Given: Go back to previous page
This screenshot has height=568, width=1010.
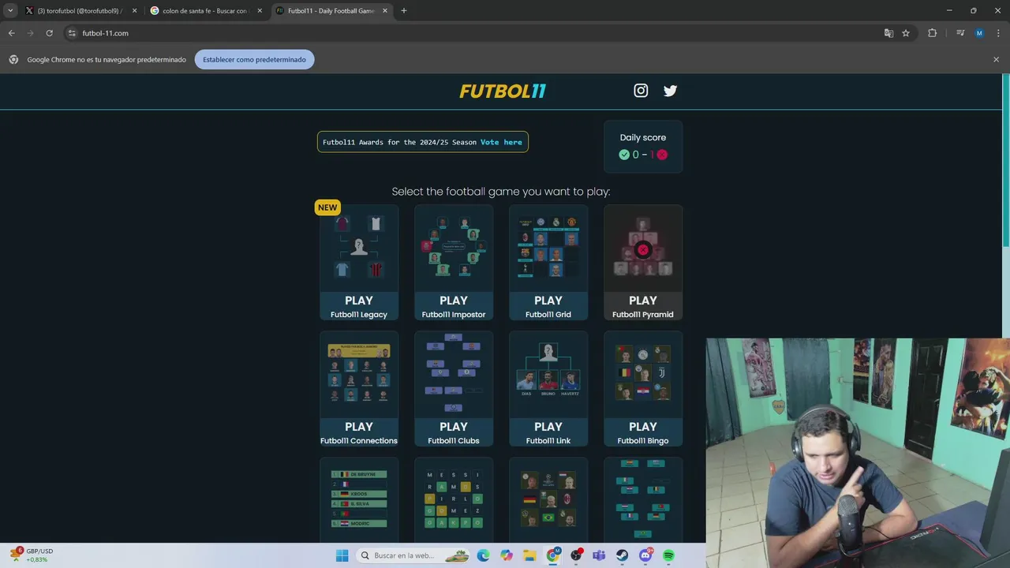Looking at the screenshot, I should click(x=11, y=33).
